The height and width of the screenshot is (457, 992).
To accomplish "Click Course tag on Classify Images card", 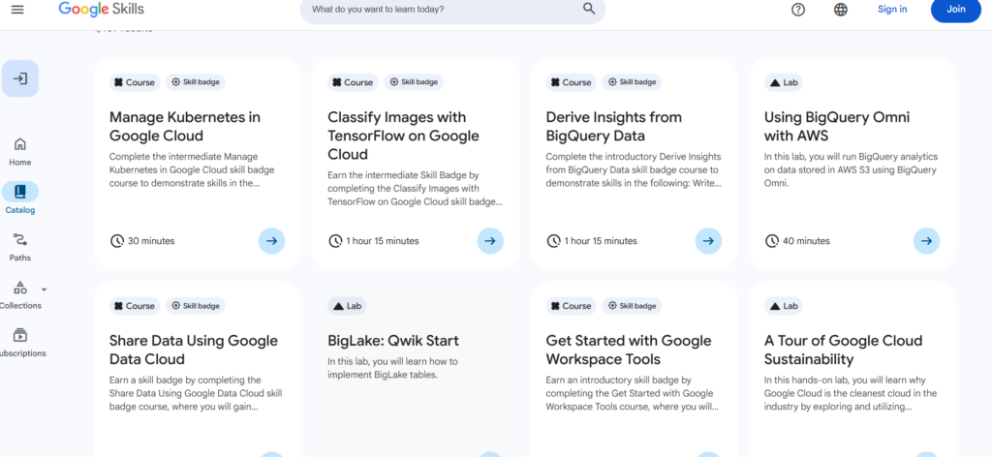I will coord(353,82).
